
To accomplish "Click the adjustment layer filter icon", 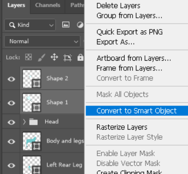I will (x=80, y=25).
